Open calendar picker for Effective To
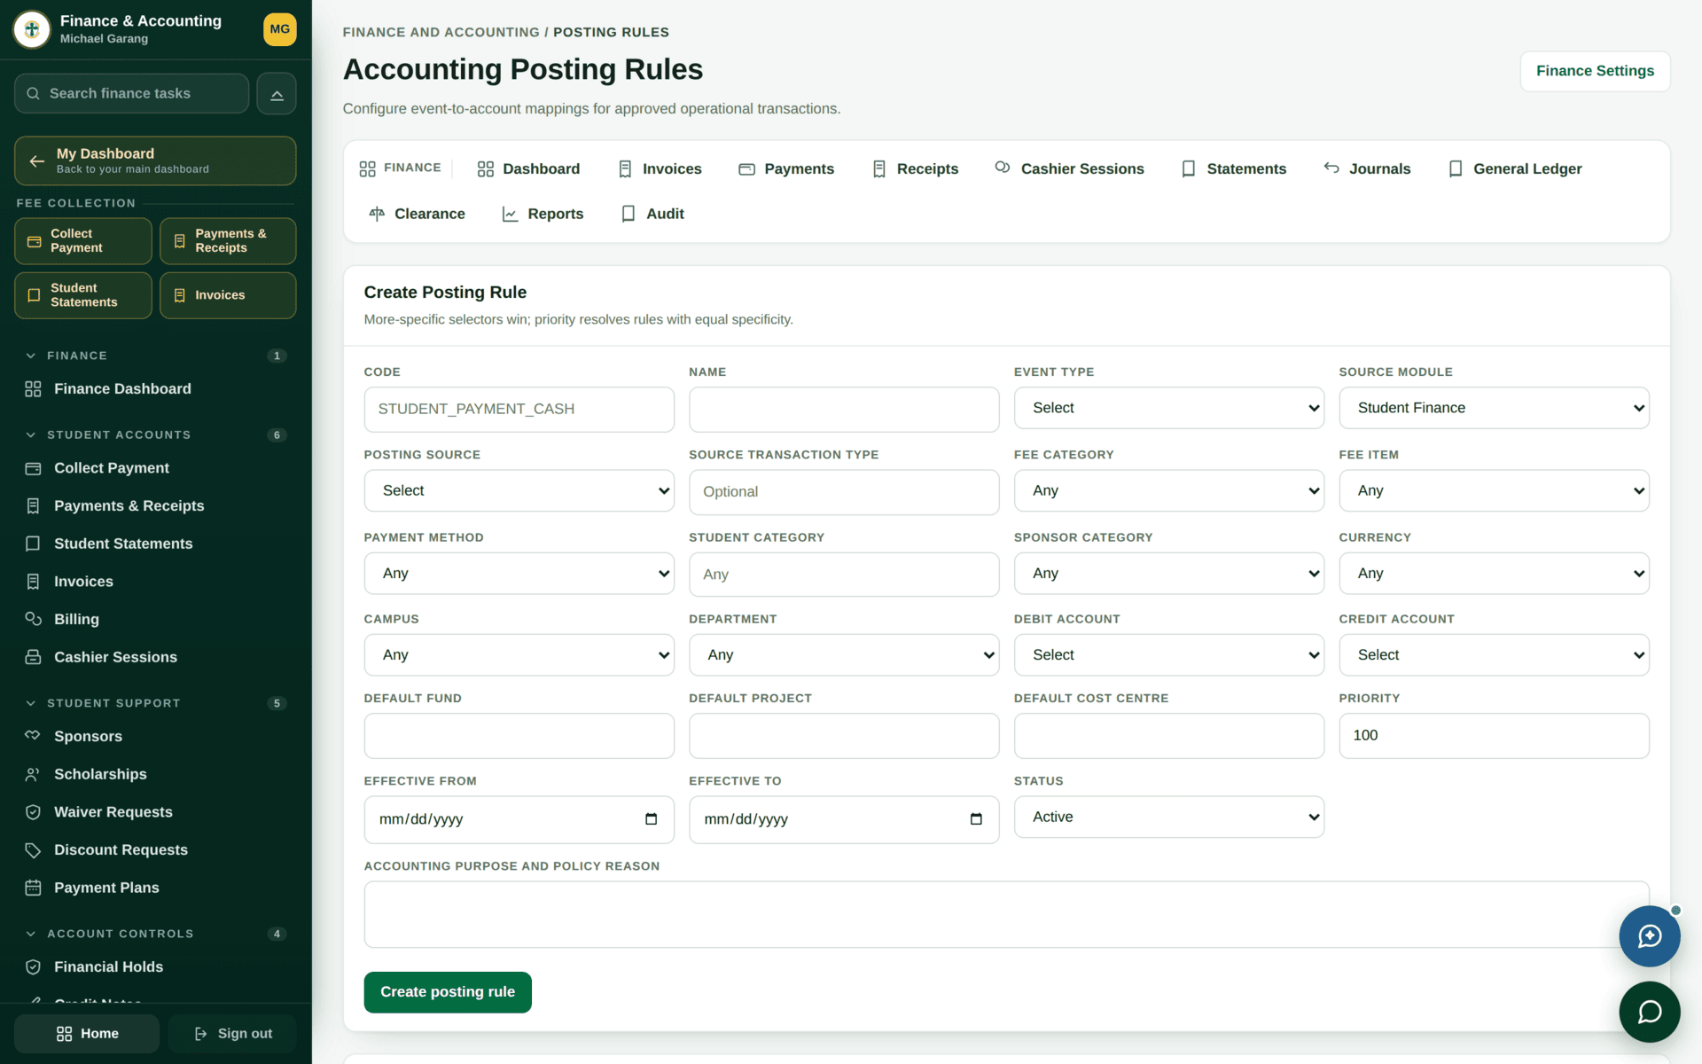Viewport: 1702px width, 1064px height. click(x=976, y=819)
